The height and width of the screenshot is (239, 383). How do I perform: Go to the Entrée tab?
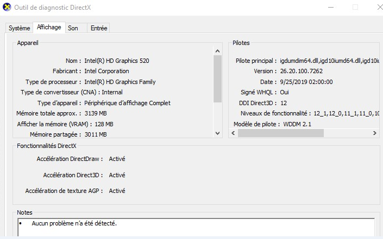[99, 28]
